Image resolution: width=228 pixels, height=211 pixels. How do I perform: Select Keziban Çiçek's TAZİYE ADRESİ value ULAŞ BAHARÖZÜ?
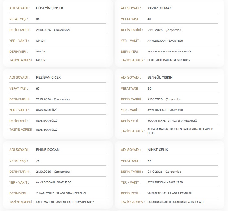point(47,130)
